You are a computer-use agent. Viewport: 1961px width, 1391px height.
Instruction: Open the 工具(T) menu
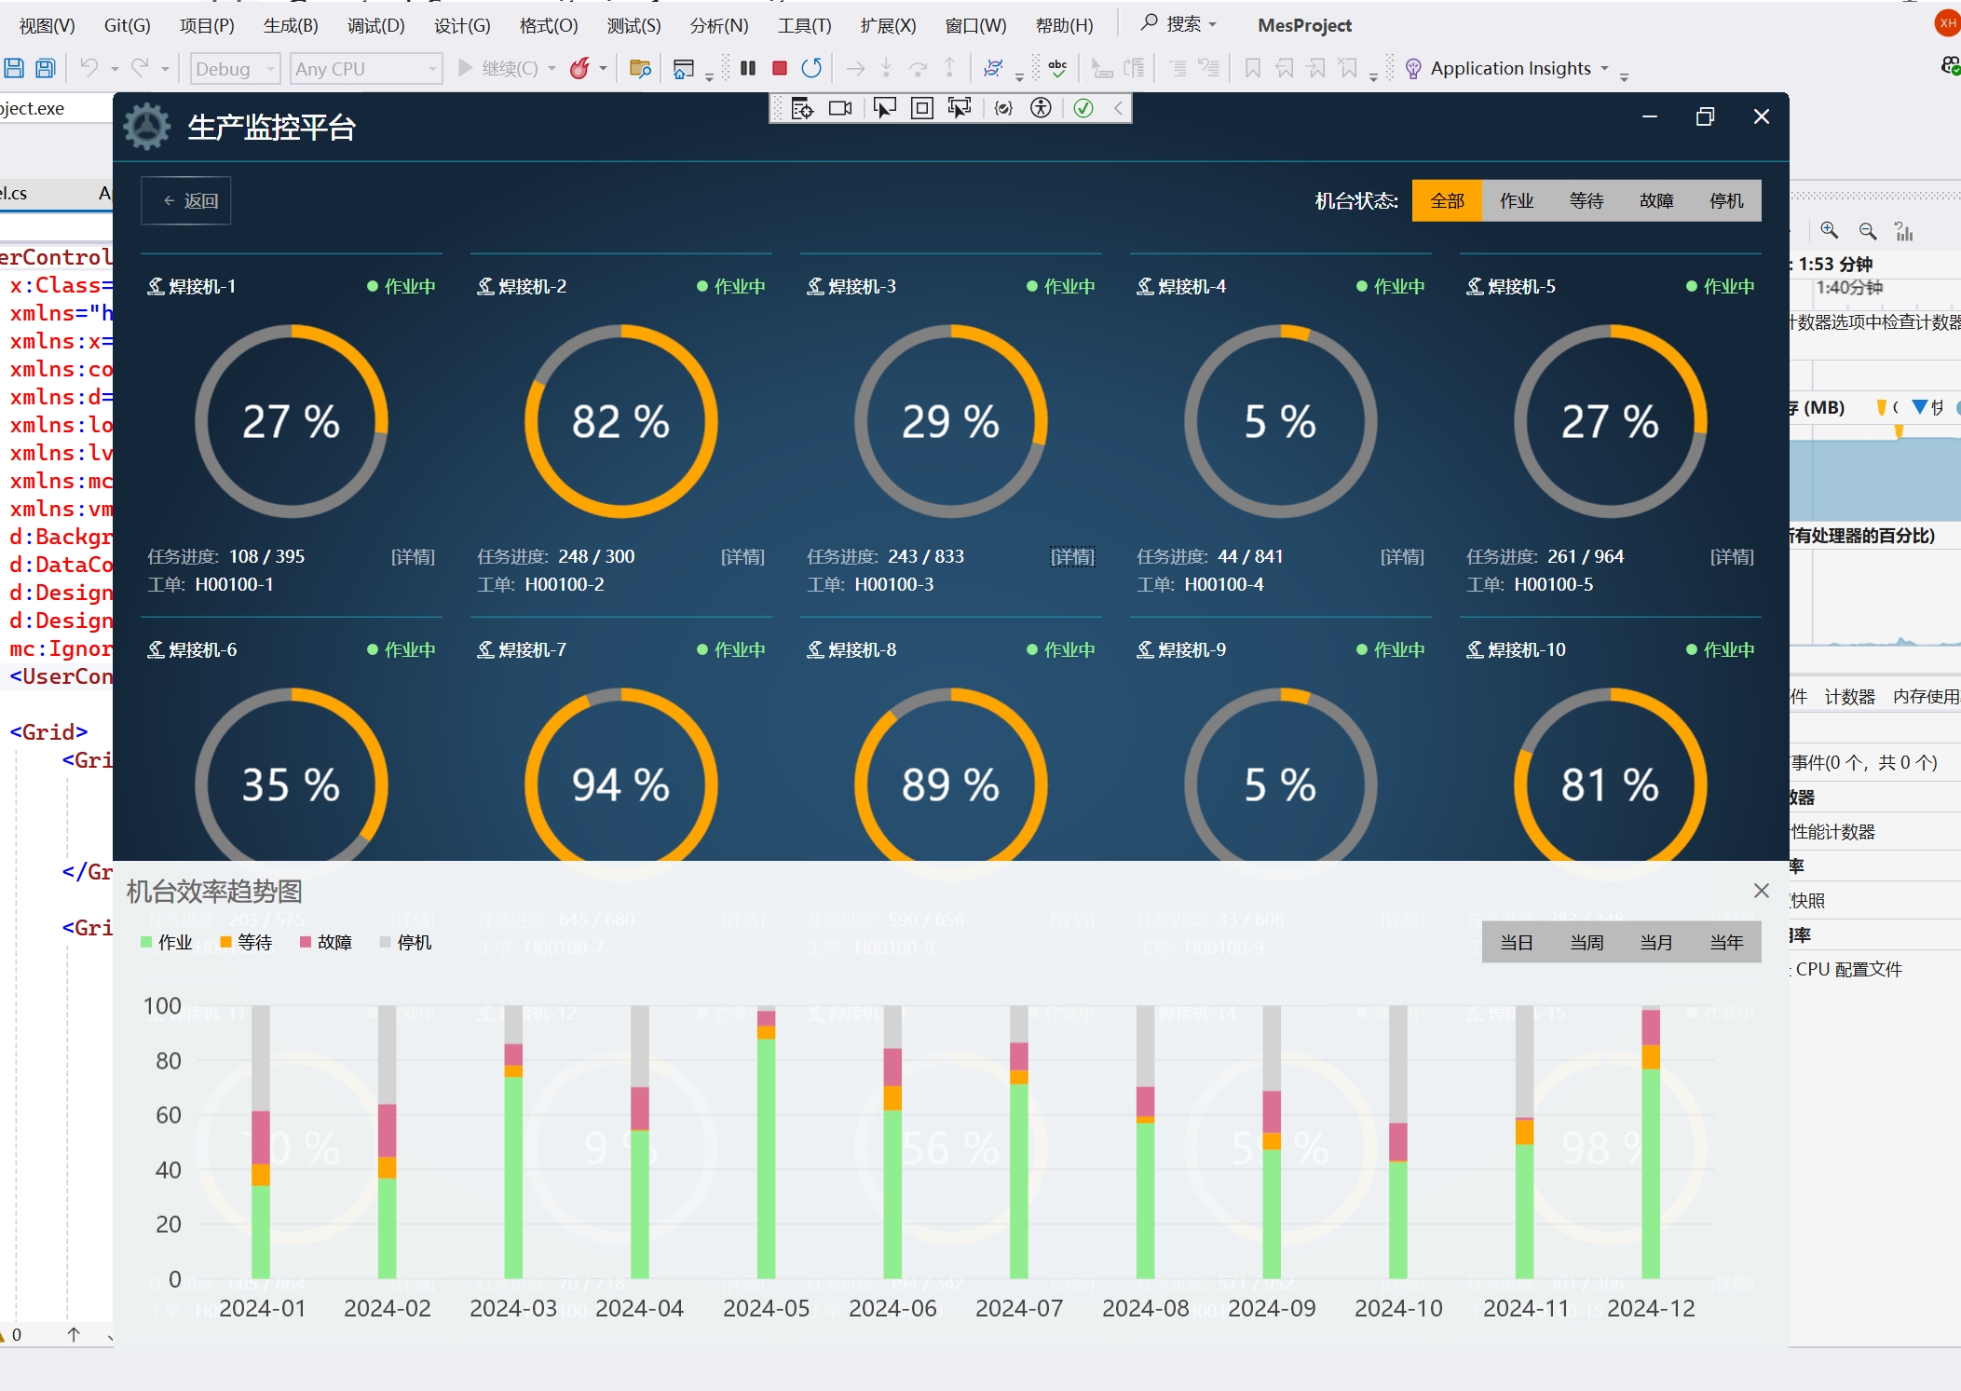(x=804, y=25)
